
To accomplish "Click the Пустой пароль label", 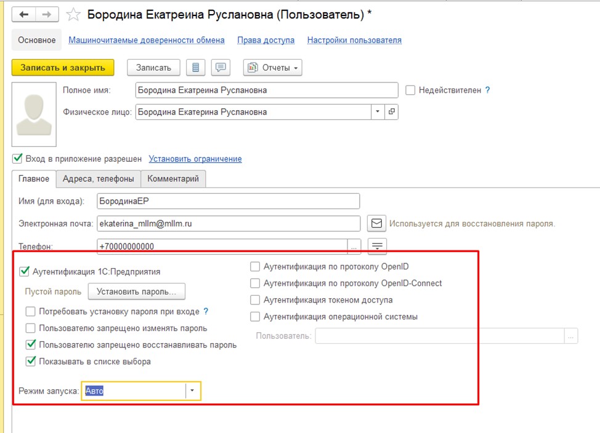I will 53,292.
